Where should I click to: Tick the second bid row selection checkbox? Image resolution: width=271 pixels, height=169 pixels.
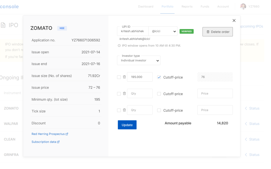119,94
